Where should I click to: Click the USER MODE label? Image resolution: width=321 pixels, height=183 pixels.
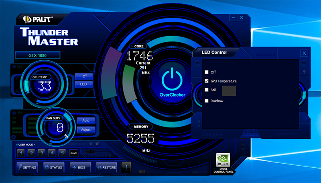pyautogui.click(x=26, y=145)
